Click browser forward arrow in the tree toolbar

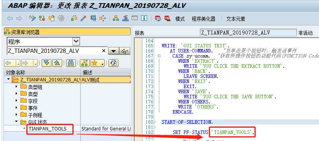pyautogui.click(x=26, y=63)
